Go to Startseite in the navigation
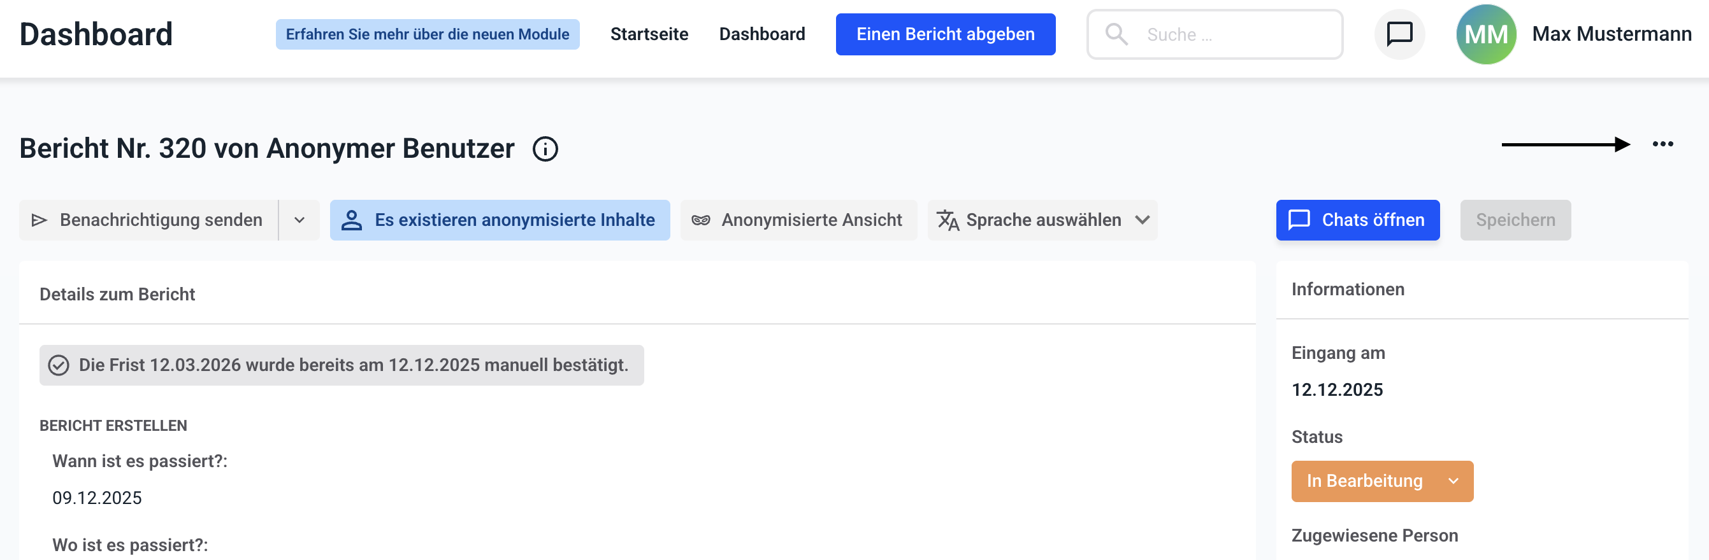This screenshot has height=560, width=1709. click(649, 34)
